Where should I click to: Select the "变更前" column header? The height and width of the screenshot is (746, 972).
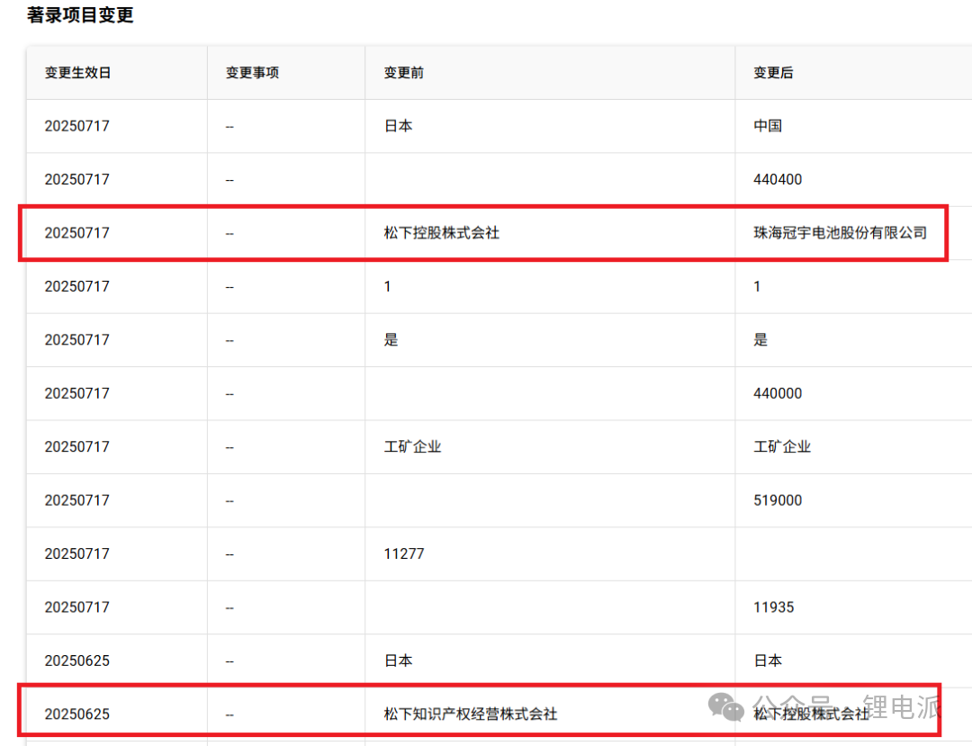point(403,73)
